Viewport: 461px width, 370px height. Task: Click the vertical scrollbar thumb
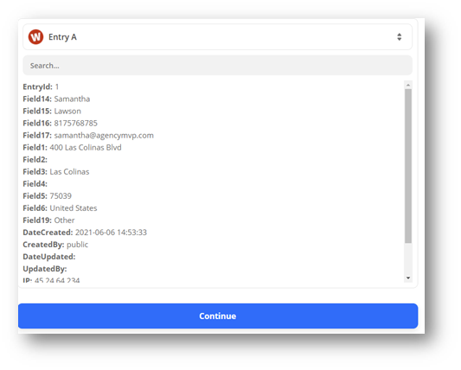coord(408,166)
